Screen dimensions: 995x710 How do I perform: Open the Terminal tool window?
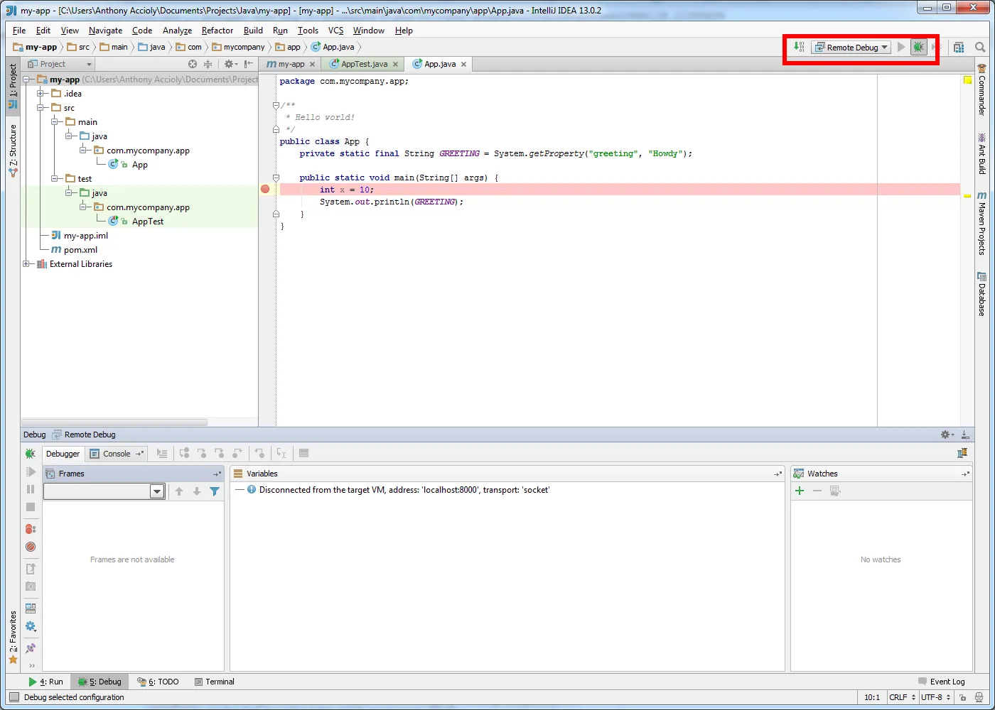pos(215,682)
